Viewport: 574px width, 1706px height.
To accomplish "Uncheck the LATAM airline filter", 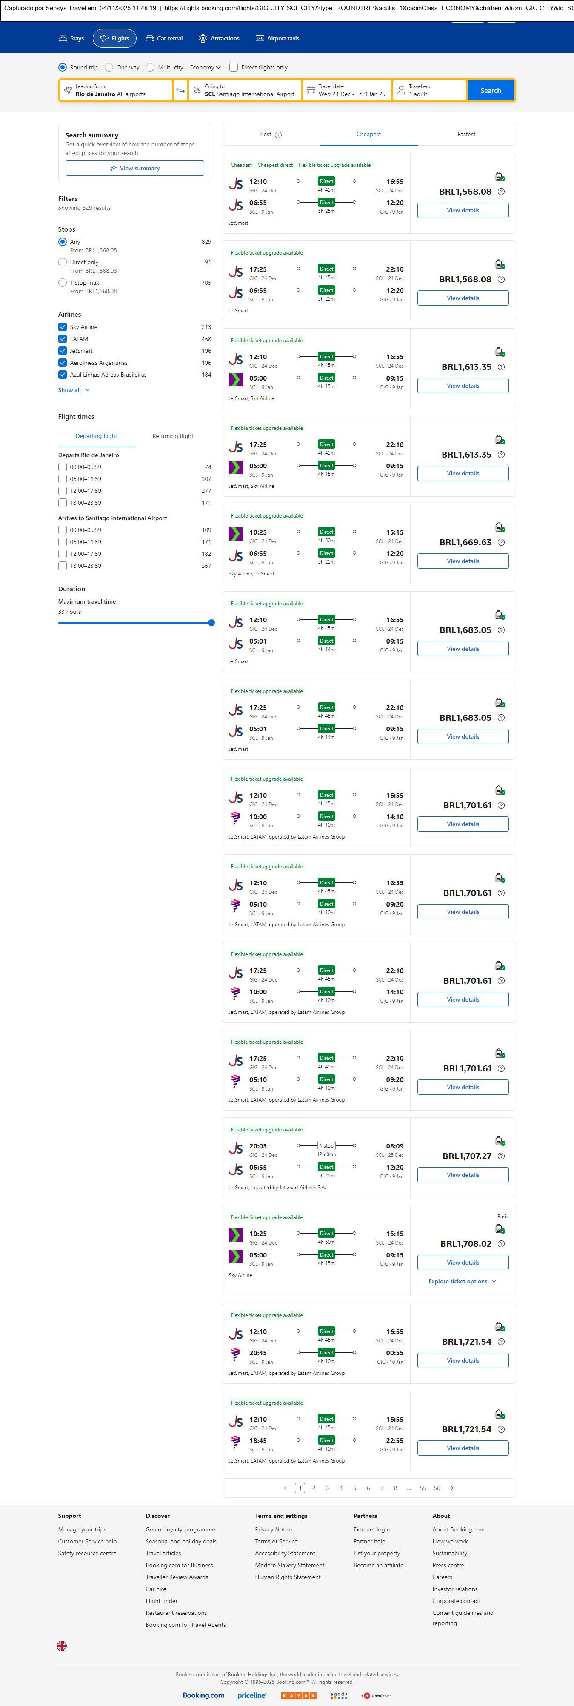I will (x=63, y=339).
